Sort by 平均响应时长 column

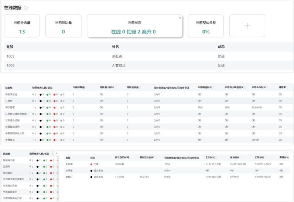(215, 88)
